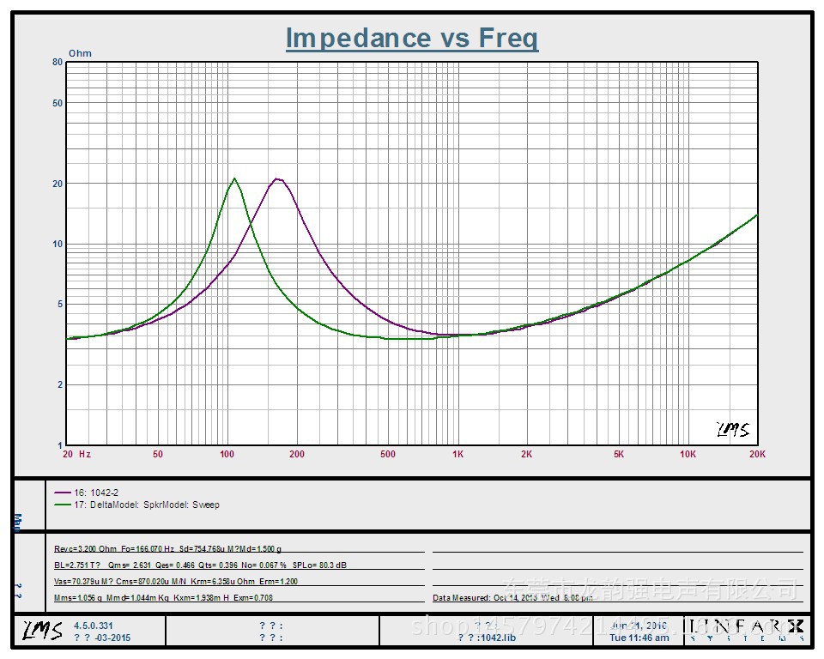824x659 pixels.
Task: Click the 80 ohm axis value
Action: pos(58,62)
